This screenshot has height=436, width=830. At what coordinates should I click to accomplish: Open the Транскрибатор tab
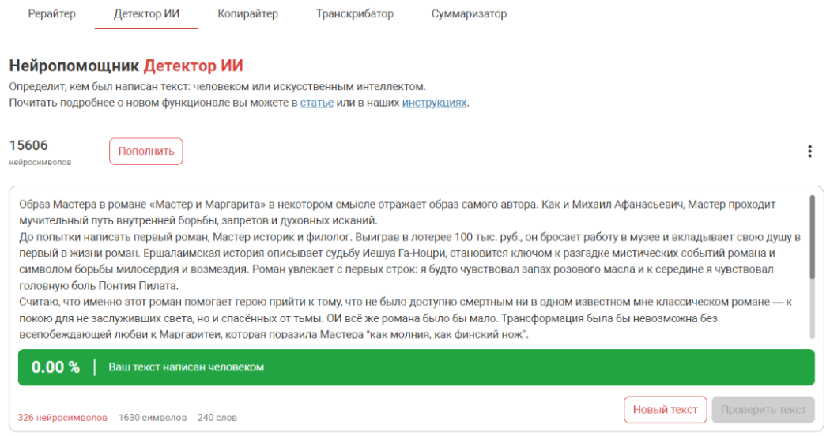(x=355, y=13)
